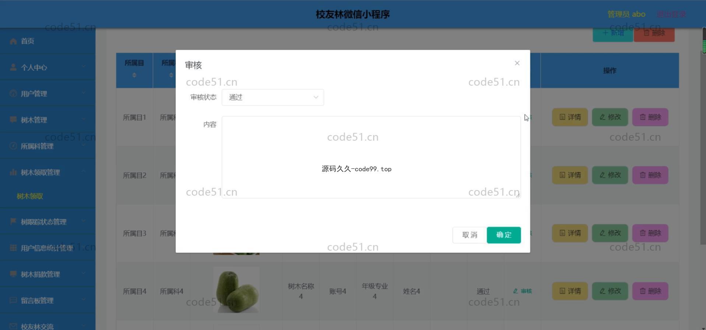Toggle chevron arrow on 树木捐款管理 row
Screen dimensions: 706x330
(x=84, y=273)
